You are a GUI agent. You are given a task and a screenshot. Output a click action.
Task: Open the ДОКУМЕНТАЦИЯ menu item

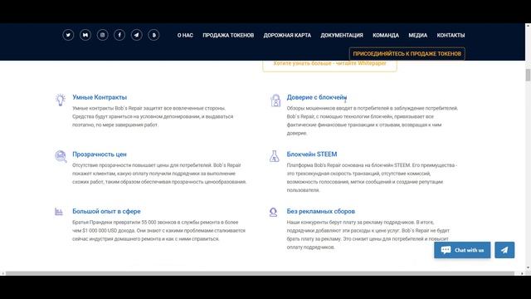342,35
